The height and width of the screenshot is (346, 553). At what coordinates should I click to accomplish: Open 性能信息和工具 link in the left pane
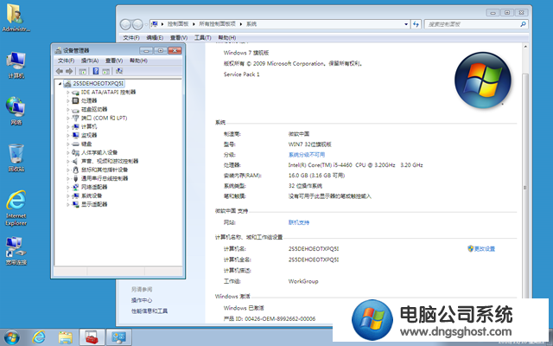click(149, 311)
